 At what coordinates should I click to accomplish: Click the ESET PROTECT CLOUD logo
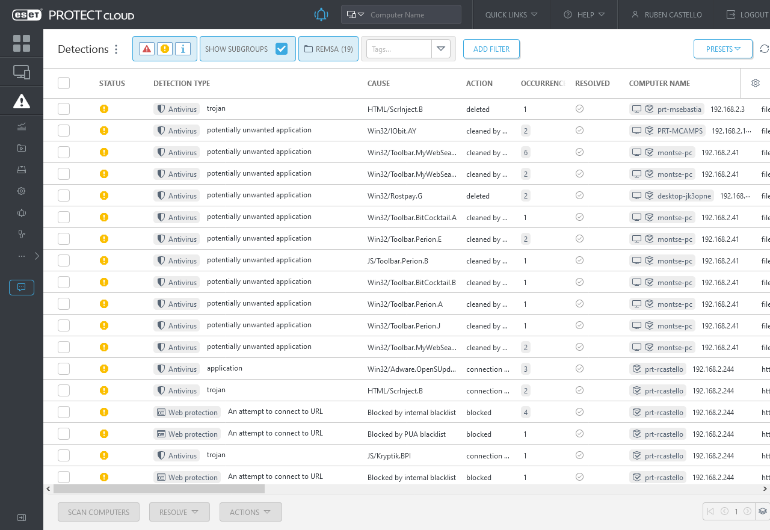coord(73,15)
